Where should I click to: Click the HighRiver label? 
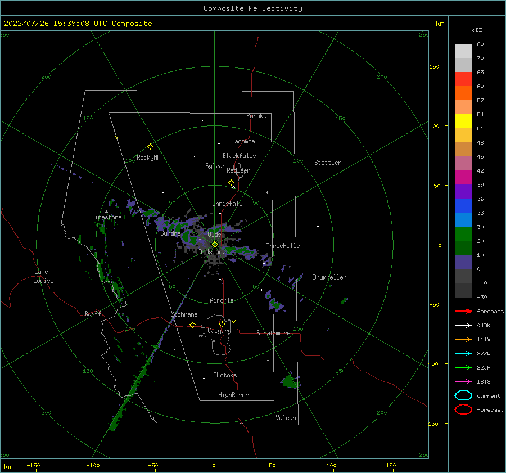(x=233, y=395)
